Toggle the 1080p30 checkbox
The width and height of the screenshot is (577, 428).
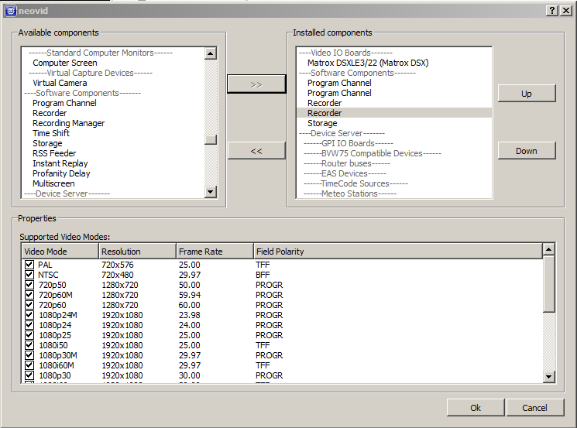tap(29, 375)
